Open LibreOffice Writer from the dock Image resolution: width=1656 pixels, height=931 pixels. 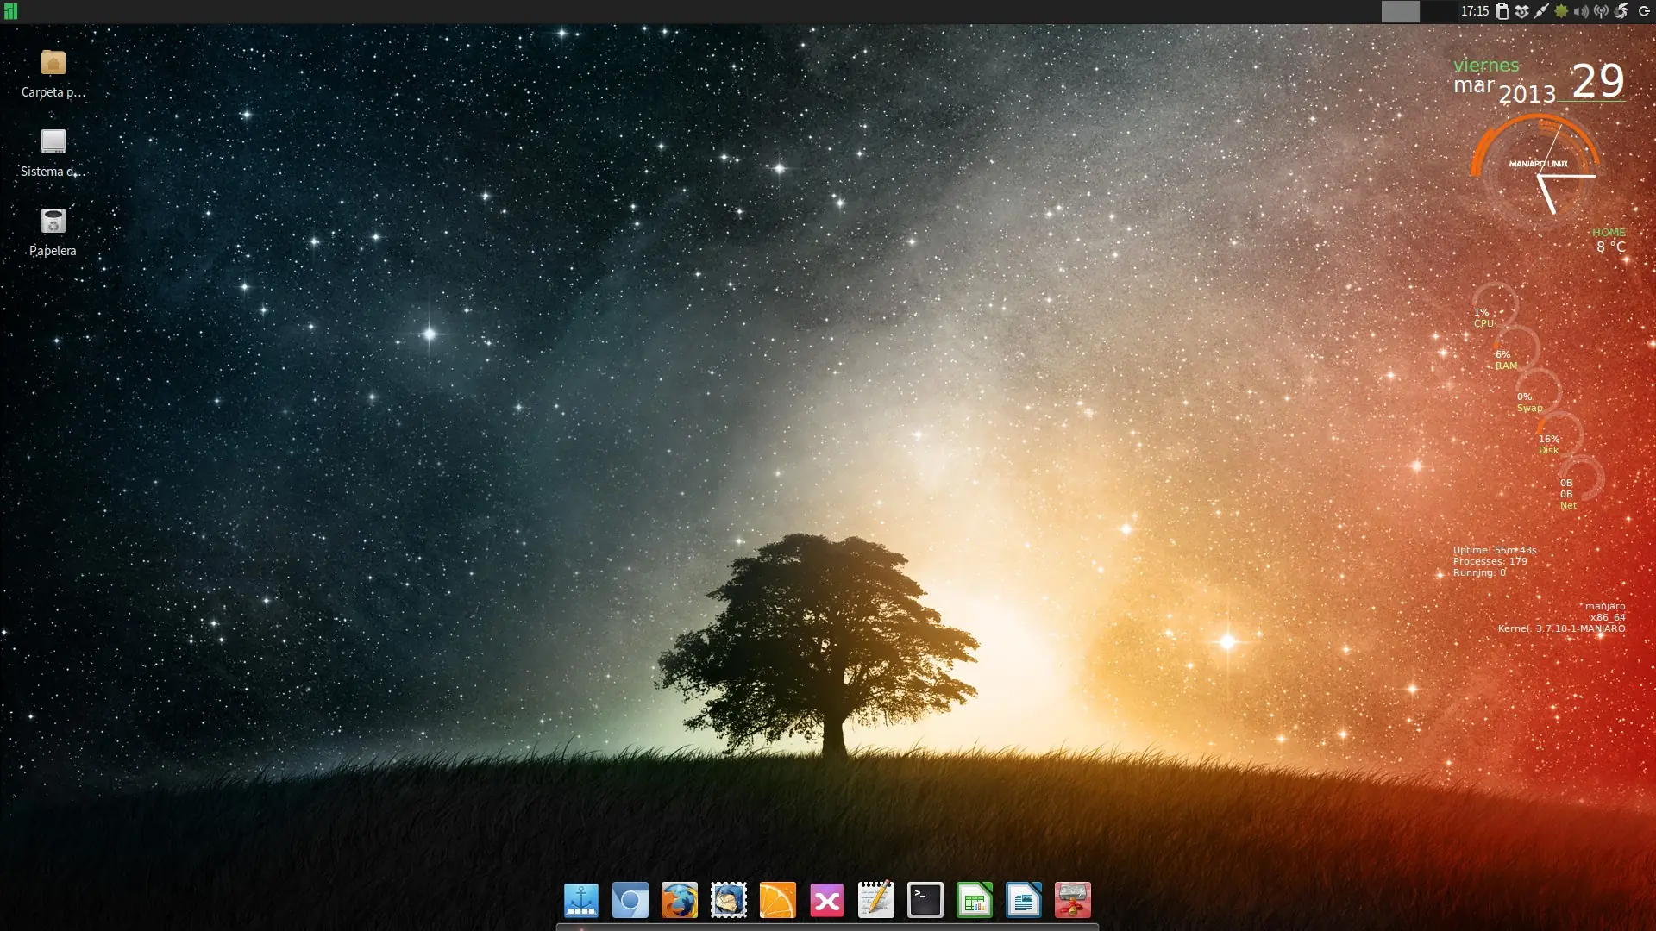click(x=1024, y=901)
